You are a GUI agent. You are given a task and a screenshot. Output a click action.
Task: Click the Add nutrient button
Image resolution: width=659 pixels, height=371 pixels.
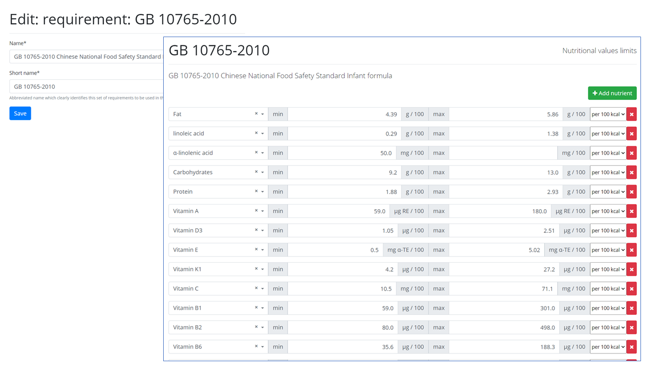[612, 93]
